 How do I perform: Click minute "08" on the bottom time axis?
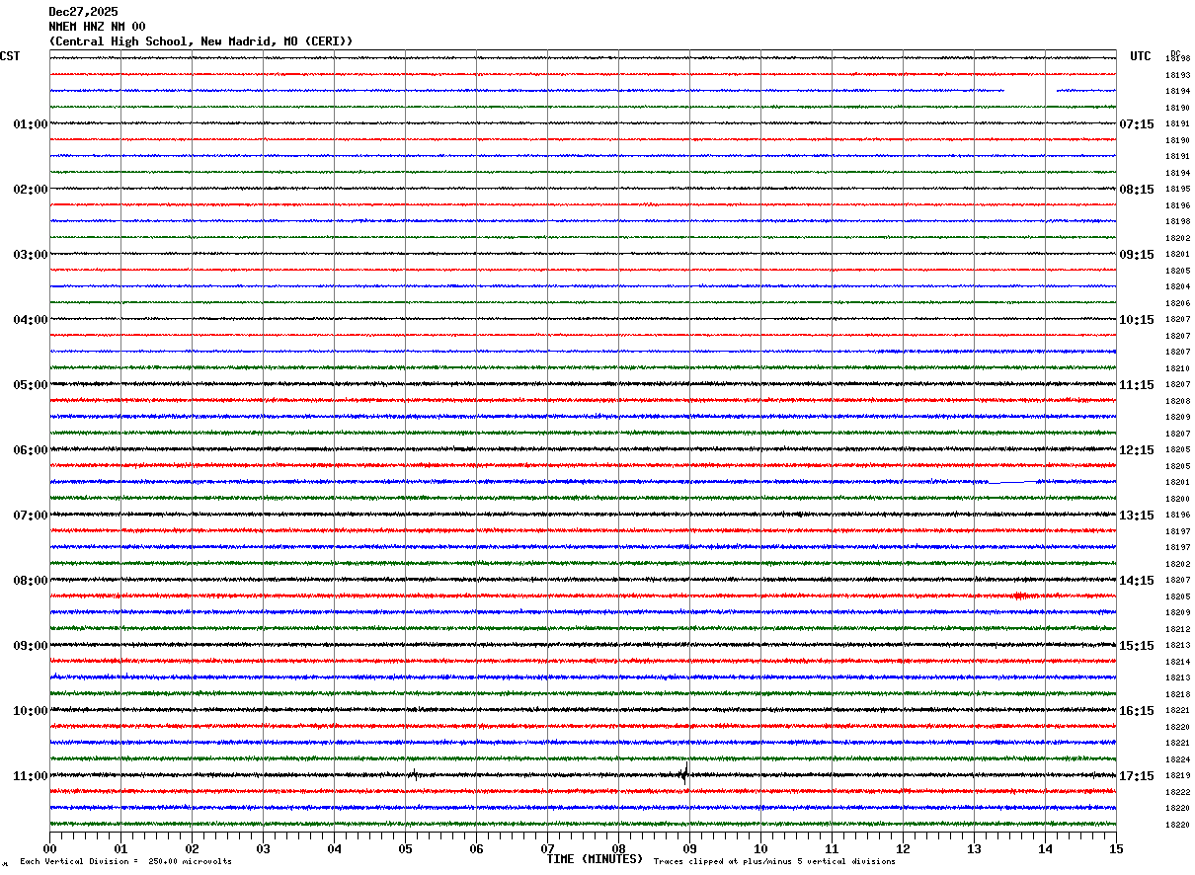point(618,848)
